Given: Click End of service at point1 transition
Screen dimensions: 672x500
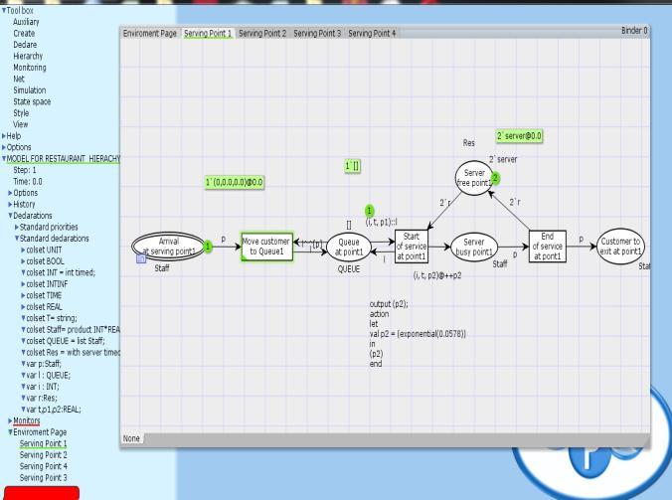Looking at the screenshot, I should pos(548,247).
